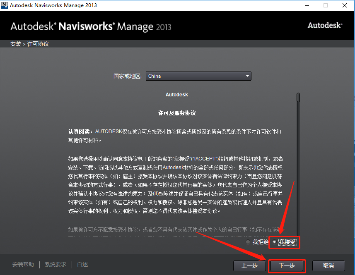This screenshot has width=355, height=275.
Task: Close the Navisworks installer window
Action: coord(345,5)
